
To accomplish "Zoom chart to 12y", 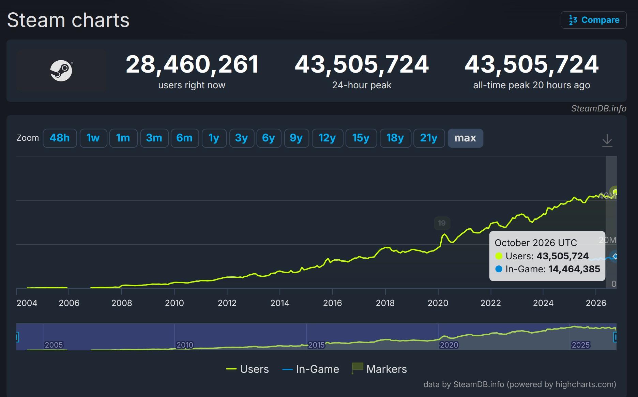I will point(327,138).
